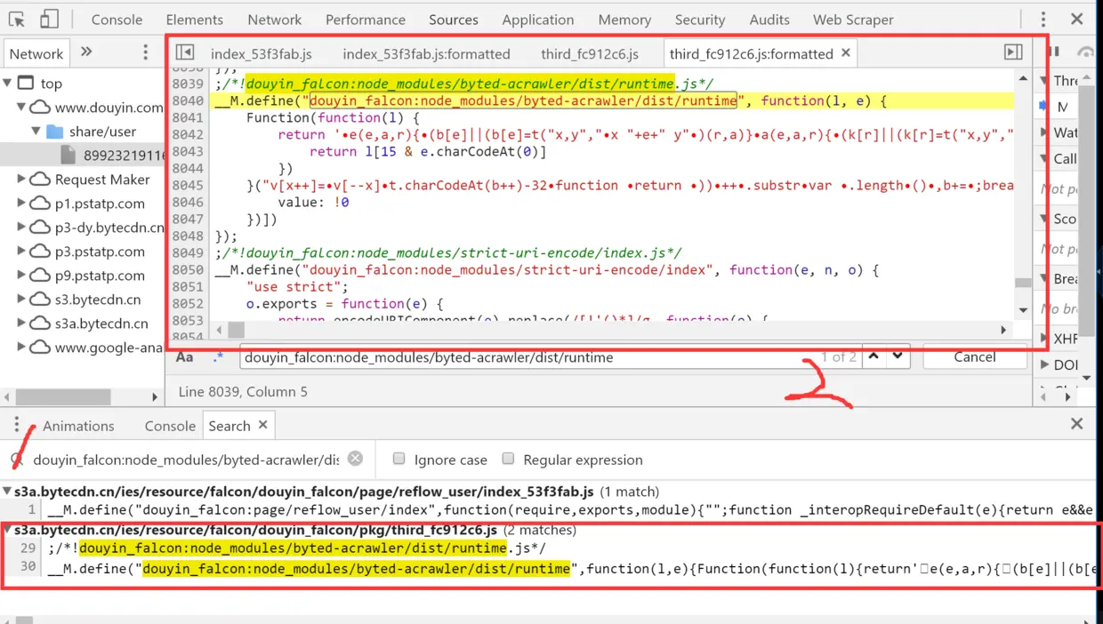Click the navigator pane horizontal scrollbar
The image size is (1103, 624).
click(62, 396)
